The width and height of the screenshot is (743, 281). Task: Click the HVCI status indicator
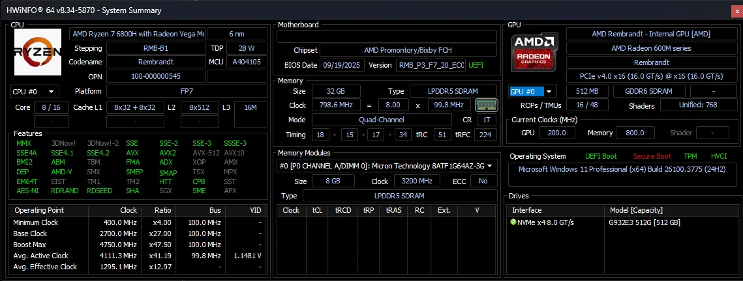tap(718, 156)
